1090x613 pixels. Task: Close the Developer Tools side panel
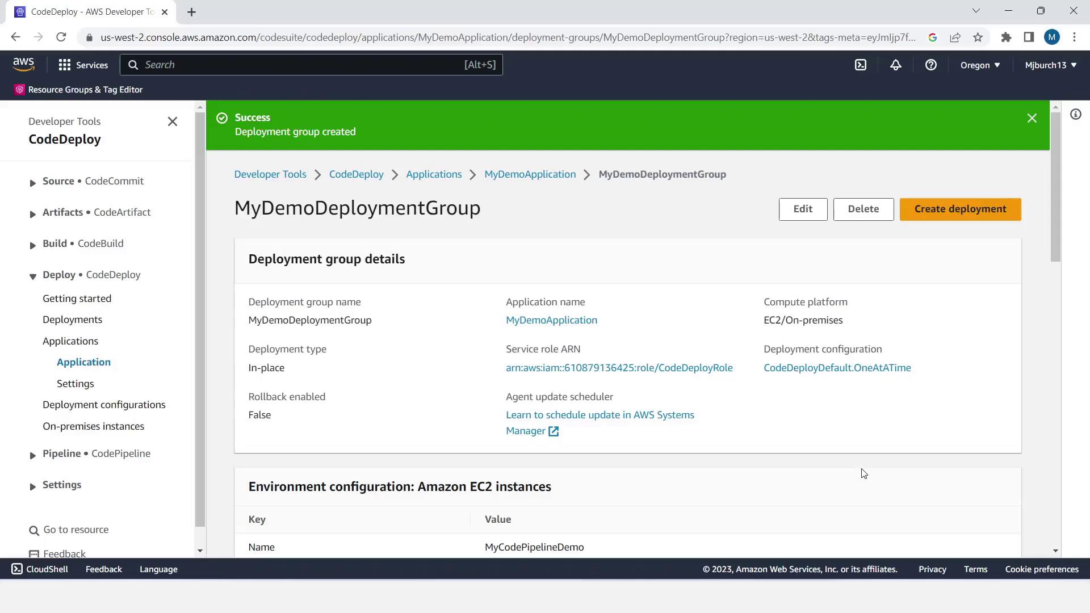coord(173,121)
